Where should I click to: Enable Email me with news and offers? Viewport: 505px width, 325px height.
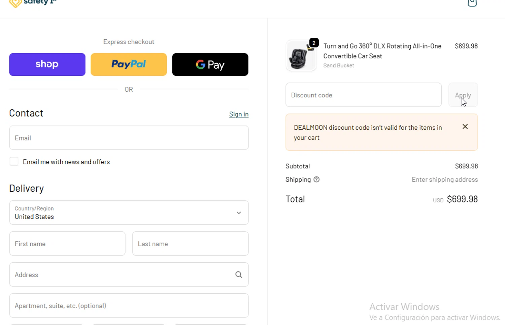[14, 162]
